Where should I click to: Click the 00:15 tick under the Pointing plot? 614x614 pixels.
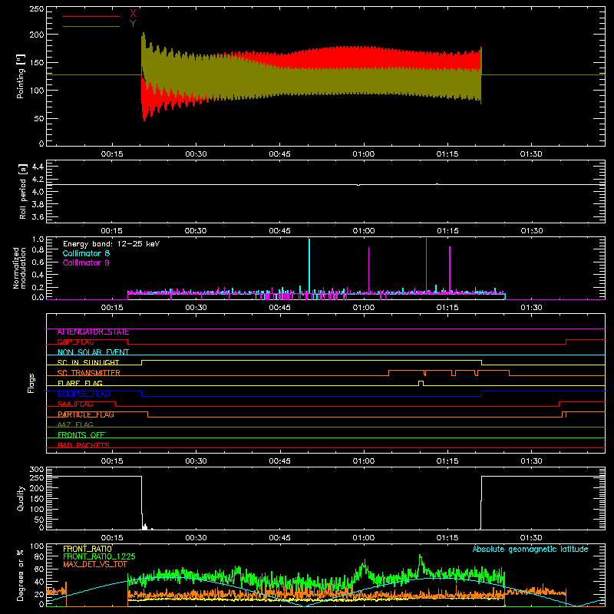[112, 154]
